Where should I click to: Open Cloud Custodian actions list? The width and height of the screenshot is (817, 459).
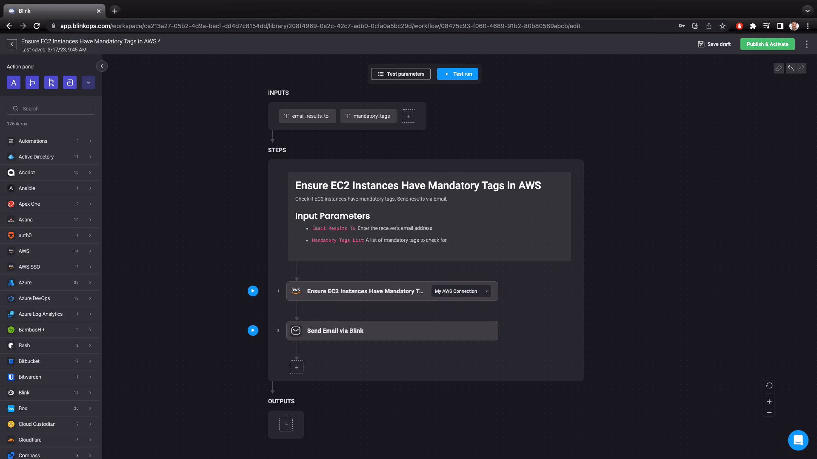pyautogui.click(x=49, y=424)
